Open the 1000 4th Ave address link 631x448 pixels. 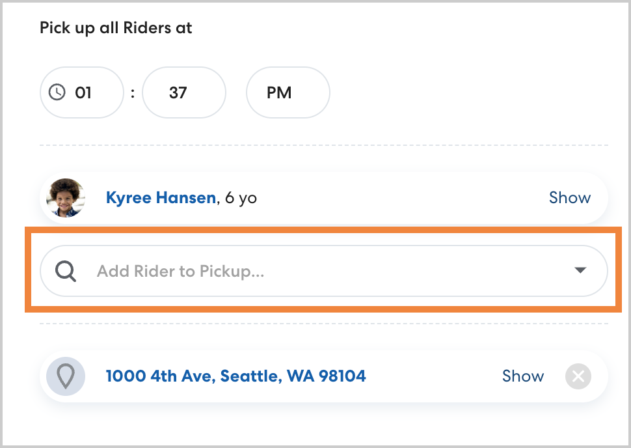235,376
